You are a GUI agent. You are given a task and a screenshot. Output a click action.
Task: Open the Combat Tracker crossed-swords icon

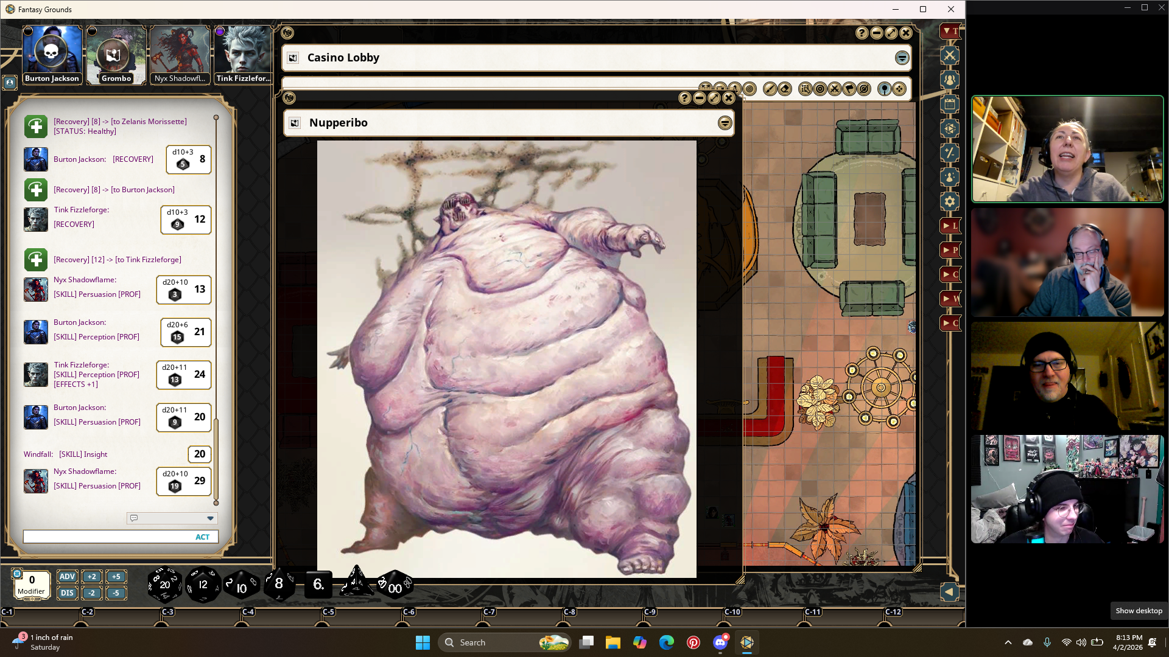tap(949, 56)
